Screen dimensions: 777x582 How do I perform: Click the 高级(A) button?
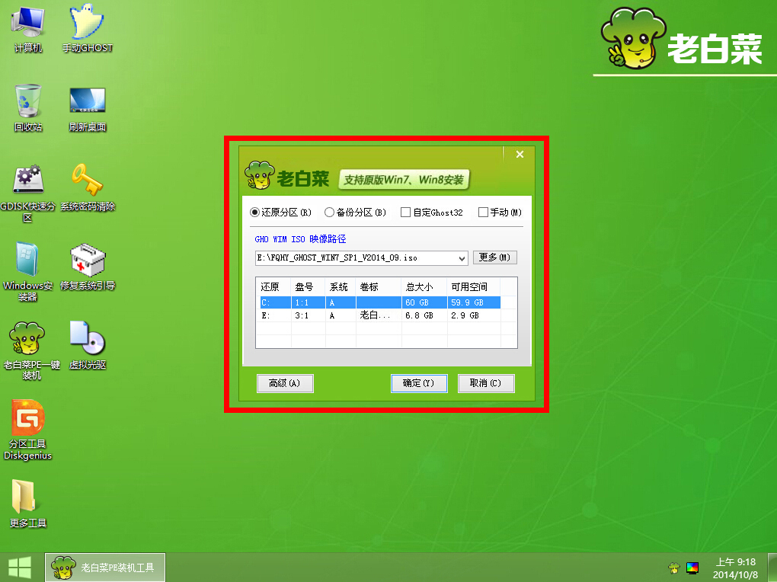pyautogui.click(x=285, y=383)
